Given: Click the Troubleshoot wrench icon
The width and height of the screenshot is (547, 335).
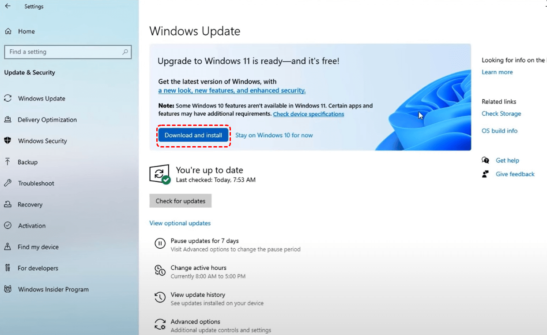Looking at the screenshot, I should coord(8,183).
